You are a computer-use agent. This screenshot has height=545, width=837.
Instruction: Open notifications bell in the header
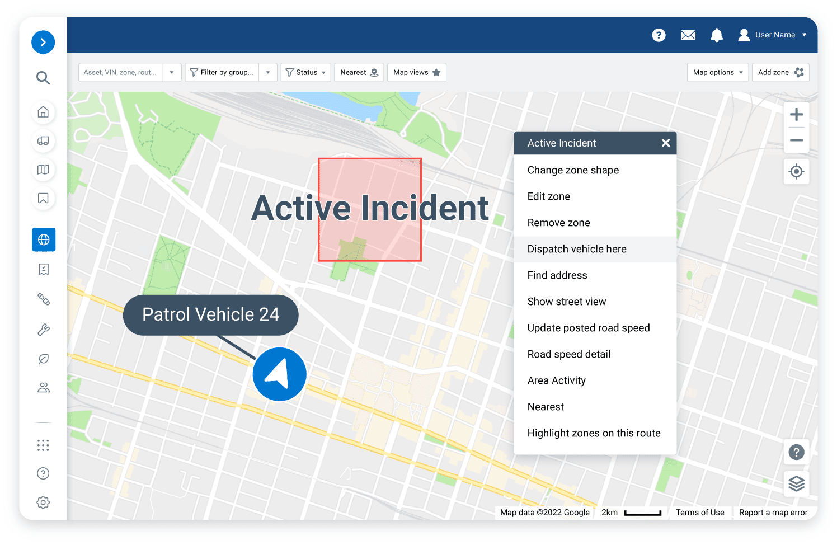[717, 35]
